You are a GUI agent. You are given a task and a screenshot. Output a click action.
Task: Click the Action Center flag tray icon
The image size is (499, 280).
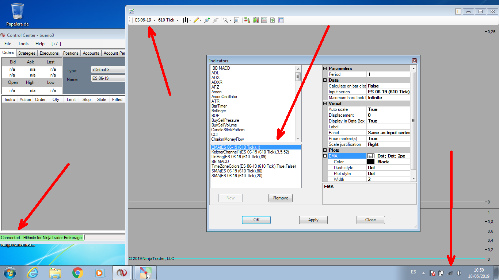[x=432, y=273]
